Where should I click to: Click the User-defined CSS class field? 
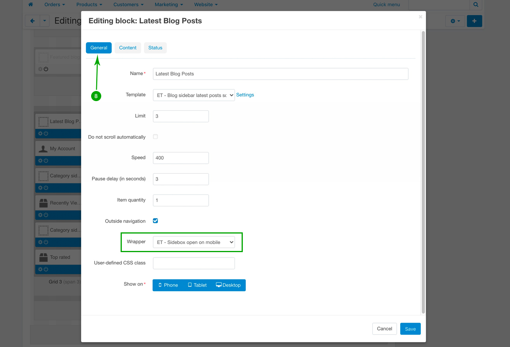194,263
